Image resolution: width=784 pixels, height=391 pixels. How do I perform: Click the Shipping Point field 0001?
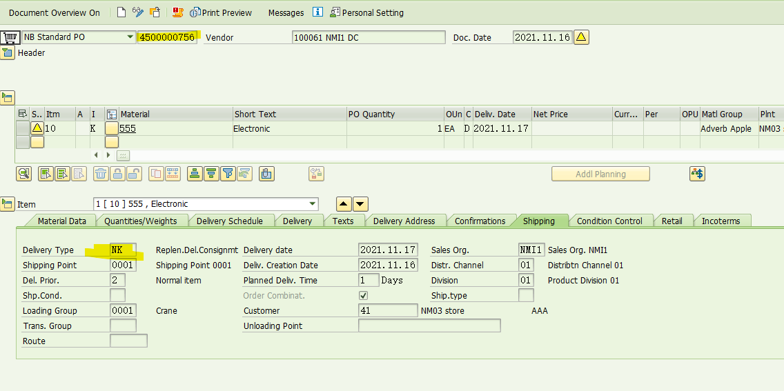coord(123,265)
